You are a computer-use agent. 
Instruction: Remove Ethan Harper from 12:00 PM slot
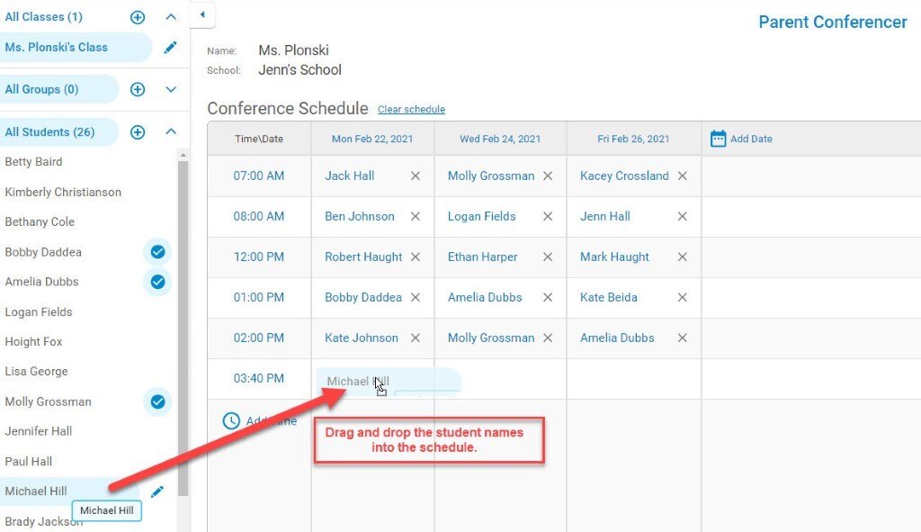[x=548, y=257]
